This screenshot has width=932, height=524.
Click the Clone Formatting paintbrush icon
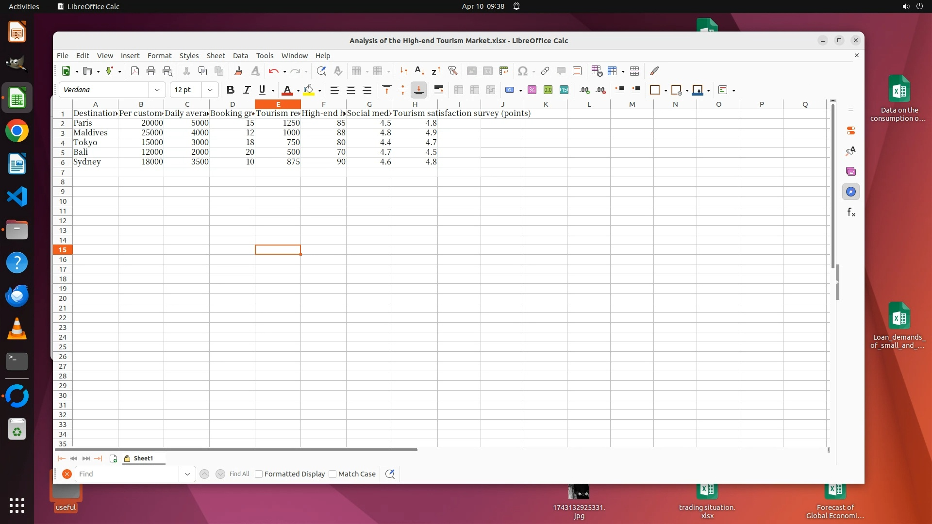point(238,71)
